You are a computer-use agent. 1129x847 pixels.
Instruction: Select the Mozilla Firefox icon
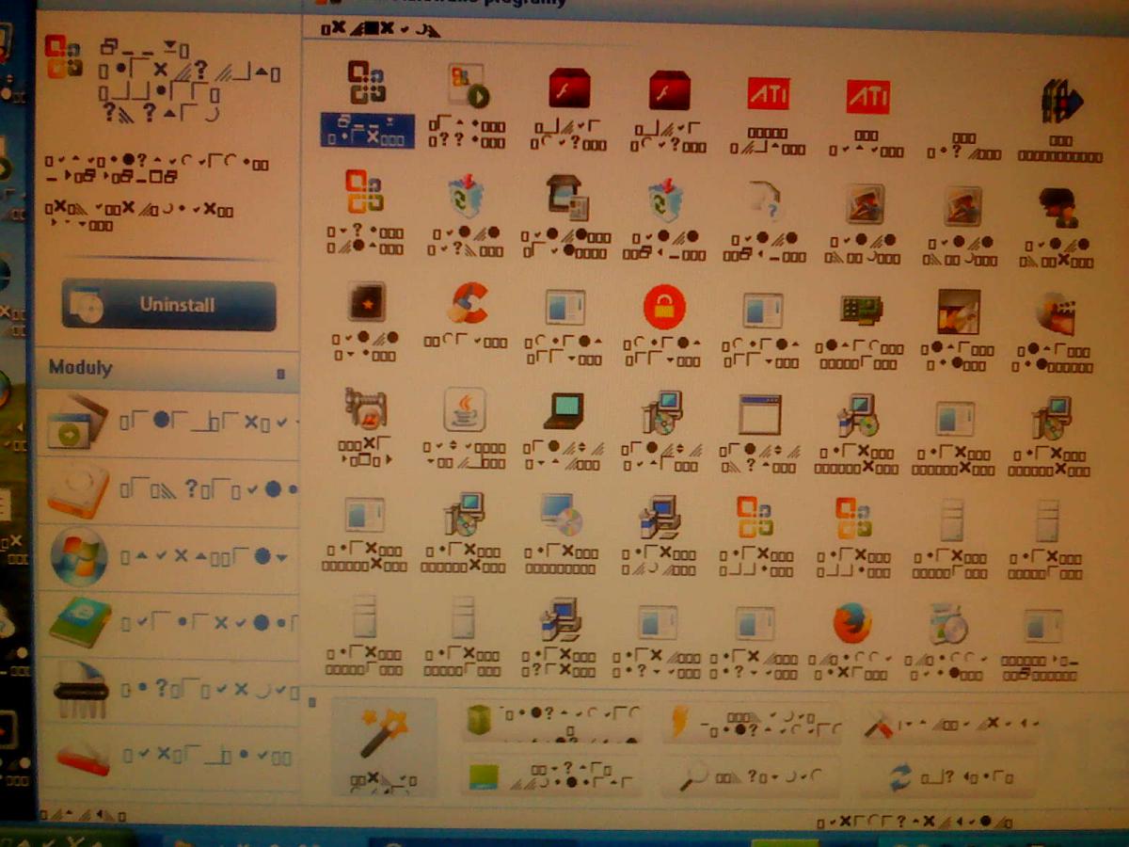tap(852, 622)
